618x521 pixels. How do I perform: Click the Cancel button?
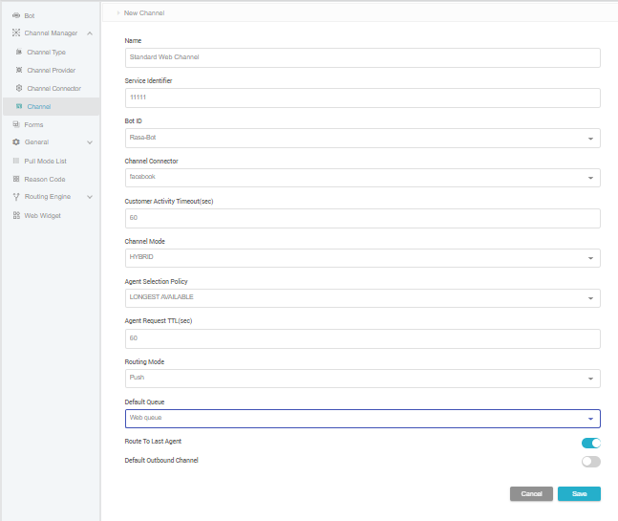(x=531, y=493)
